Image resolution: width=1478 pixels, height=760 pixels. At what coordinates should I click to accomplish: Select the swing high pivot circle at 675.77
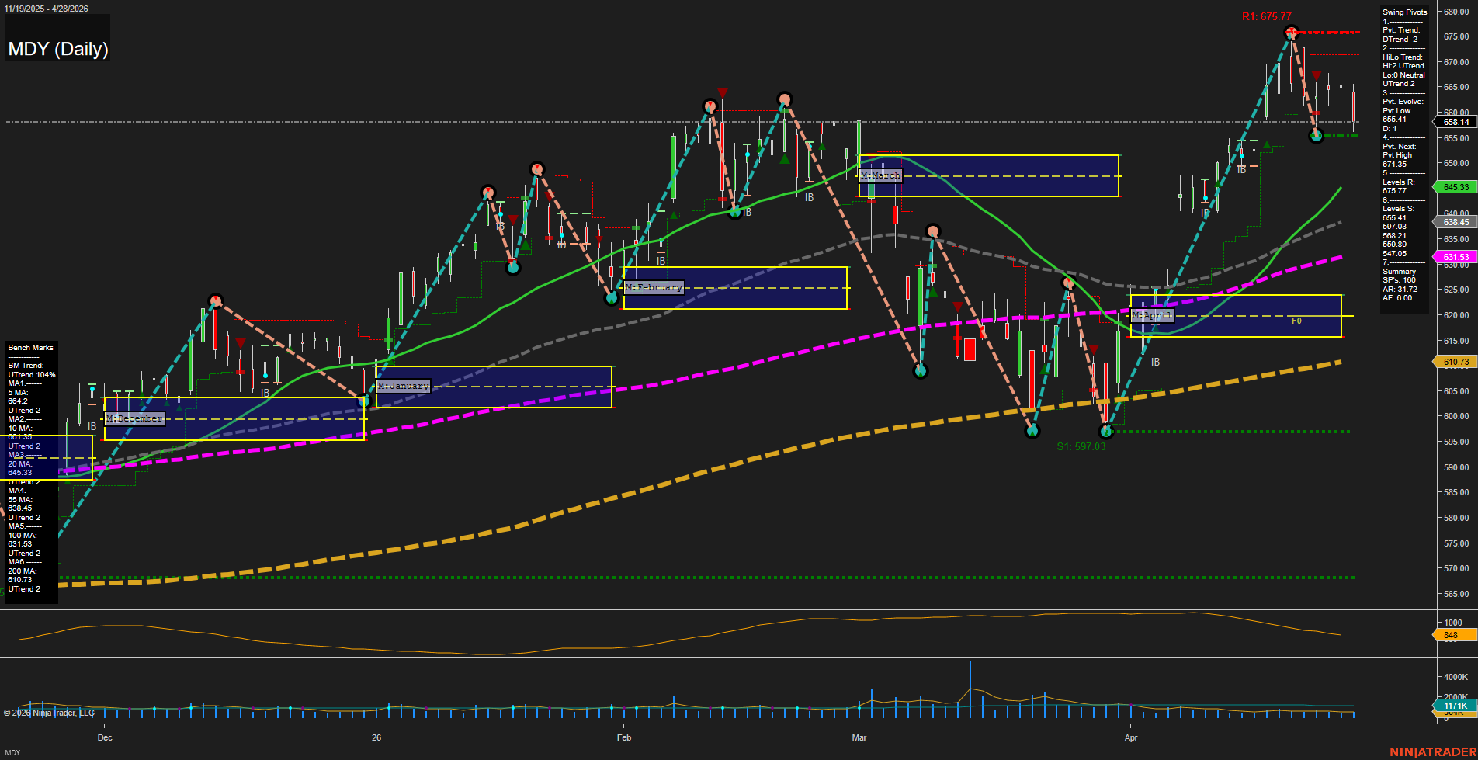[1291, 33]
